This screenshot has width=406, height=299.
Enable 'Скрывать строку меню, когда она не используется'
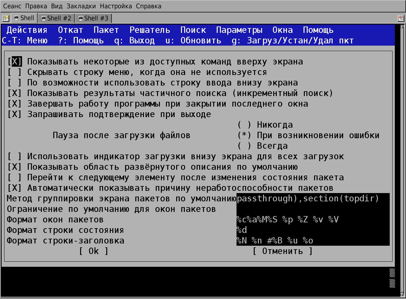click(x=15, y=72)
